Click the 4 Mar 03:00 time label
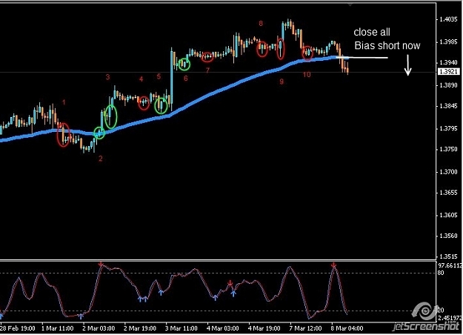Image resolution: width=463 pixels, height=335 pixels. (223, 328)
